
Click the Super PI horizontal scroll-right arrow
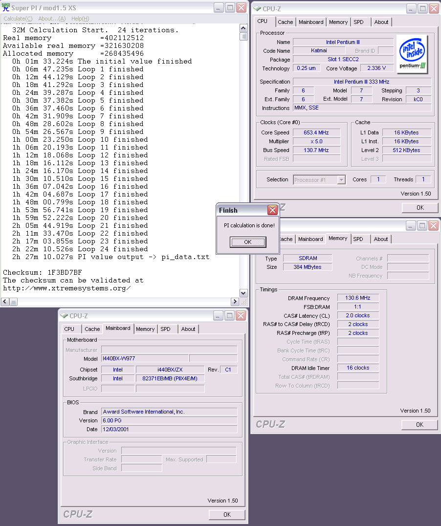tap(235, 302)
